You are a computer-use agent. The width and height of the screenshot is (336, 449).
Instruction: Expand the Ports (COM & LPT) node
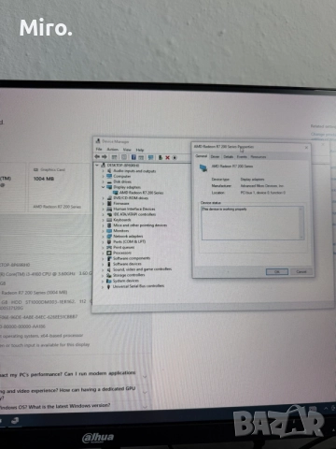[x=103, y=242]
